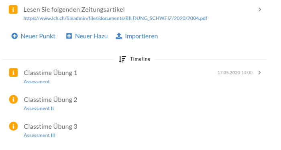Click the orange info icon beside Lesen Sie folgenden Zeitungsartikel
Image resolution: width=281 pixels, height=150 pixels.
(13, 10)
